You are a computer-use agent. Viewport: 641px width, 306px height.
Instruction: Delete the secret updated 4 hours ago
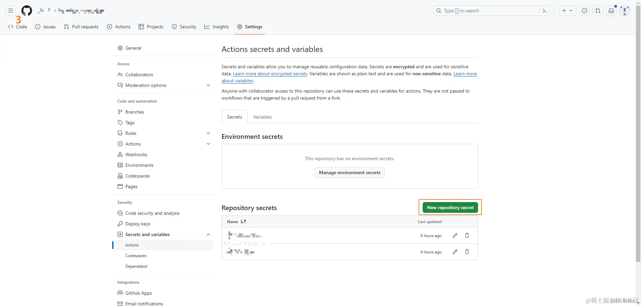(x=467, y=252)
